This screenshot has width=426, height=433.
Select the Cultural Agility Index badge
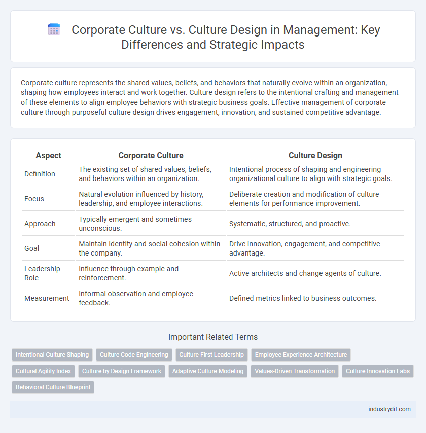click(x=43, y=371)
